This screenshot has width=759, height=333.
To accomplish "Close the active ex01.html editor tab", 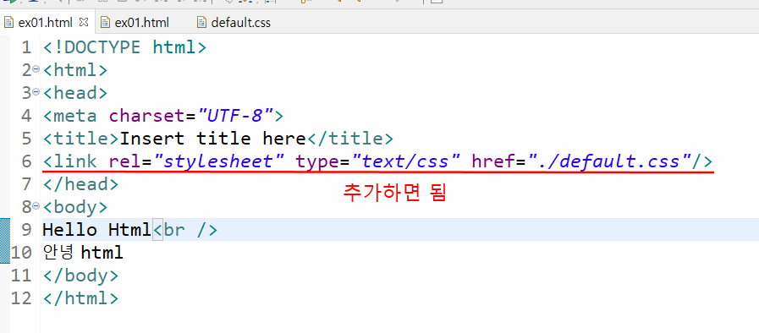I will (x=83, y=22).
